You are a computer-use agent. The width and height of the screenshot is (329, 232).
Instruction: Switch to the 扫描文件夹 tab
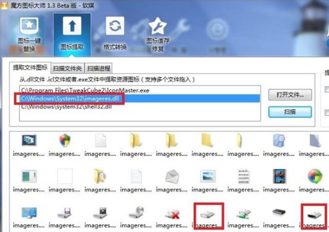click(x=67, y=68)
